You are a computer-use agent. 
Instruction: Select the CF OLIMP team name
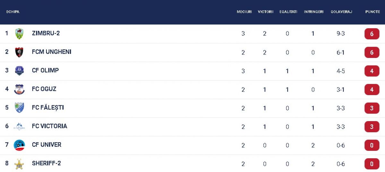[45, 70]
